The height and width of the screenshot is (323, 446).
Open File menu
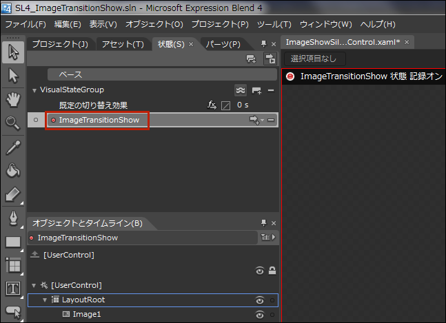[26, 24]
